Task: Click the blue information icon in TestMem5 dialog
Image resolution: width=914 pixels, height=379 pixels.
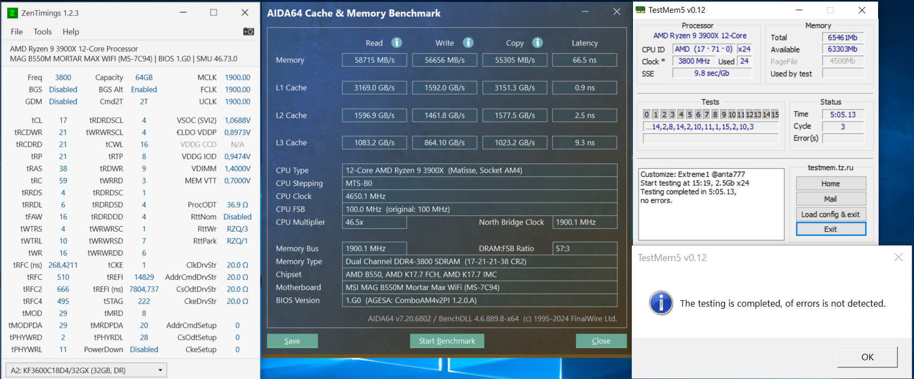Action: coord(661,303)
